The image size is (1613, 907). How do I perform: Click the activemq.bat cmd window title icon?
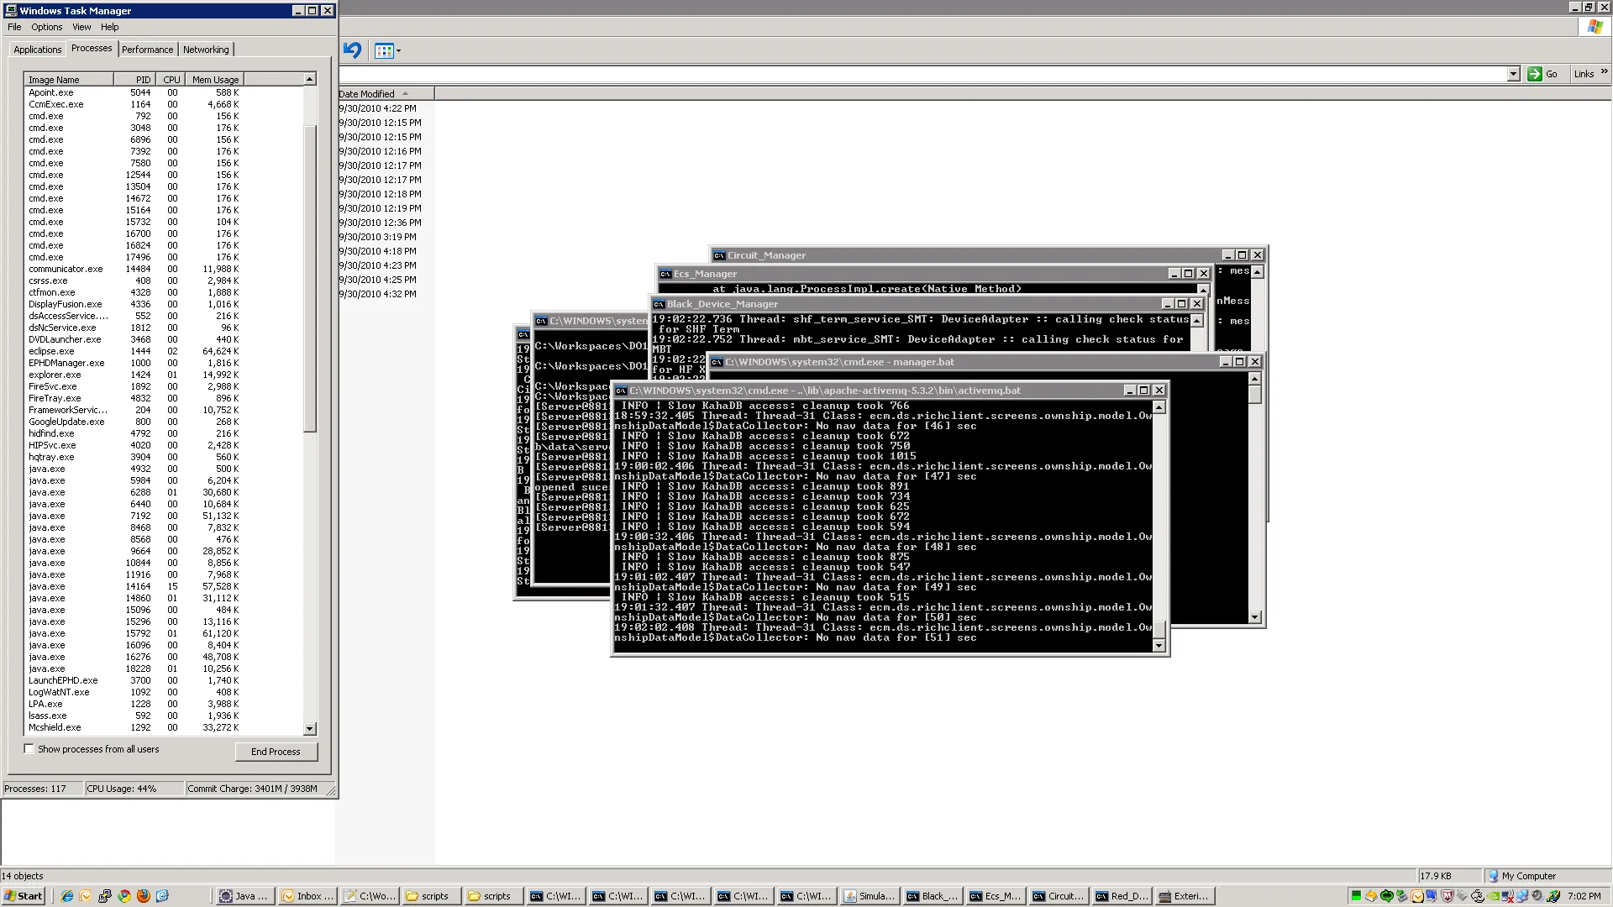click(621, 391)
